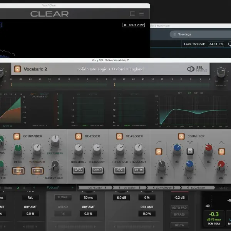Click the EQ mid band notch button
The width and height of the screenshot is (231, 231).
point(189,151)
